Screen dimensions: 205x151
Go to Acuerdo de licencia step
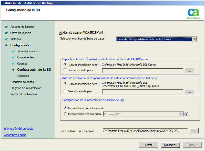(x=23, y=27)
